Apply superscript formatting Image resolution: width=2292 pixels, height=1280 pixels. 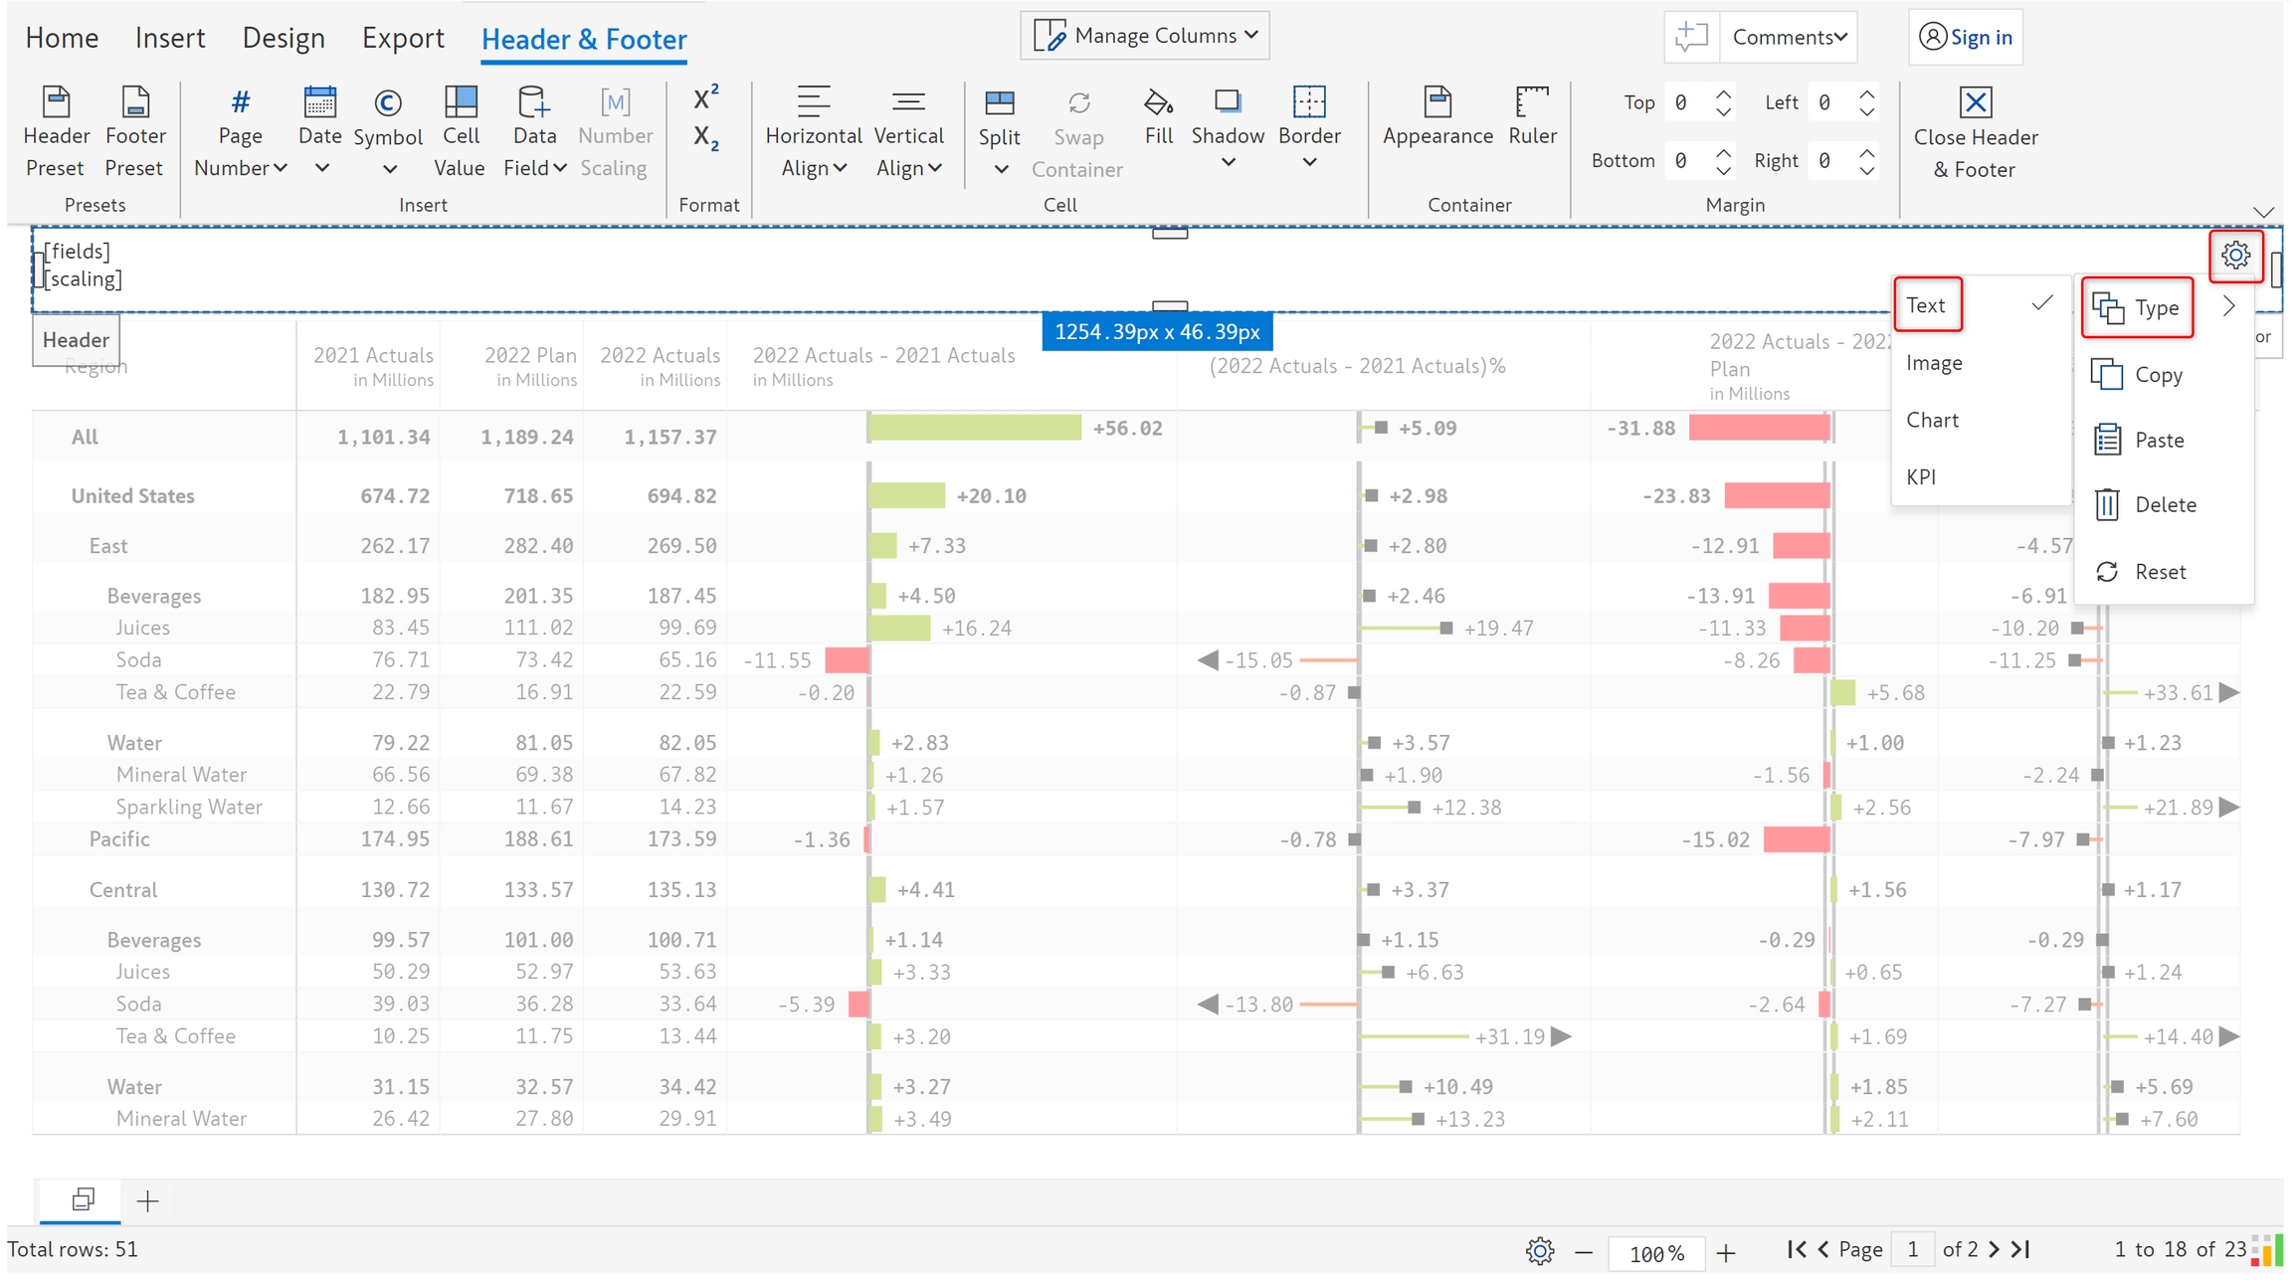point(706,98)
